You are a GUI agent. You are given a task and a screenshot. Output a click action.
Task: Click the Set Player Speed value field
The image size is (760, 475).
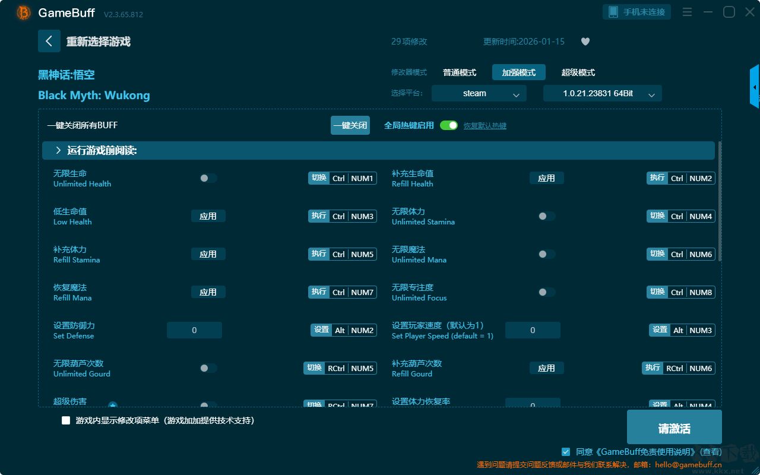pos(533,330)
